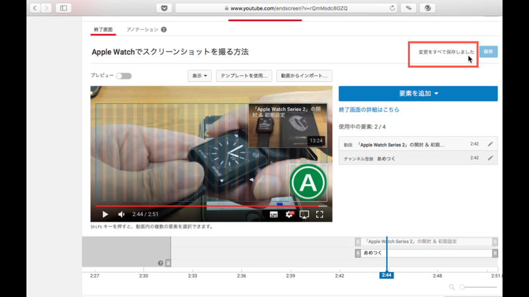Image resolution: width=529 pixels, height=297 pixels.
Task: Show the Safari sidebar
Action: coord(63,8)
